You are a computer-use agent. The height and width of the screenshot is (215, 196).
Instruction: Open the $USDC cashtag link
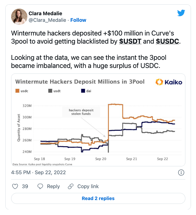(x=167, y=41)
